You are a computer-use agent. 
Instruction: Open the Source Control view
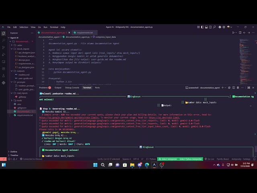coord(4,47)
